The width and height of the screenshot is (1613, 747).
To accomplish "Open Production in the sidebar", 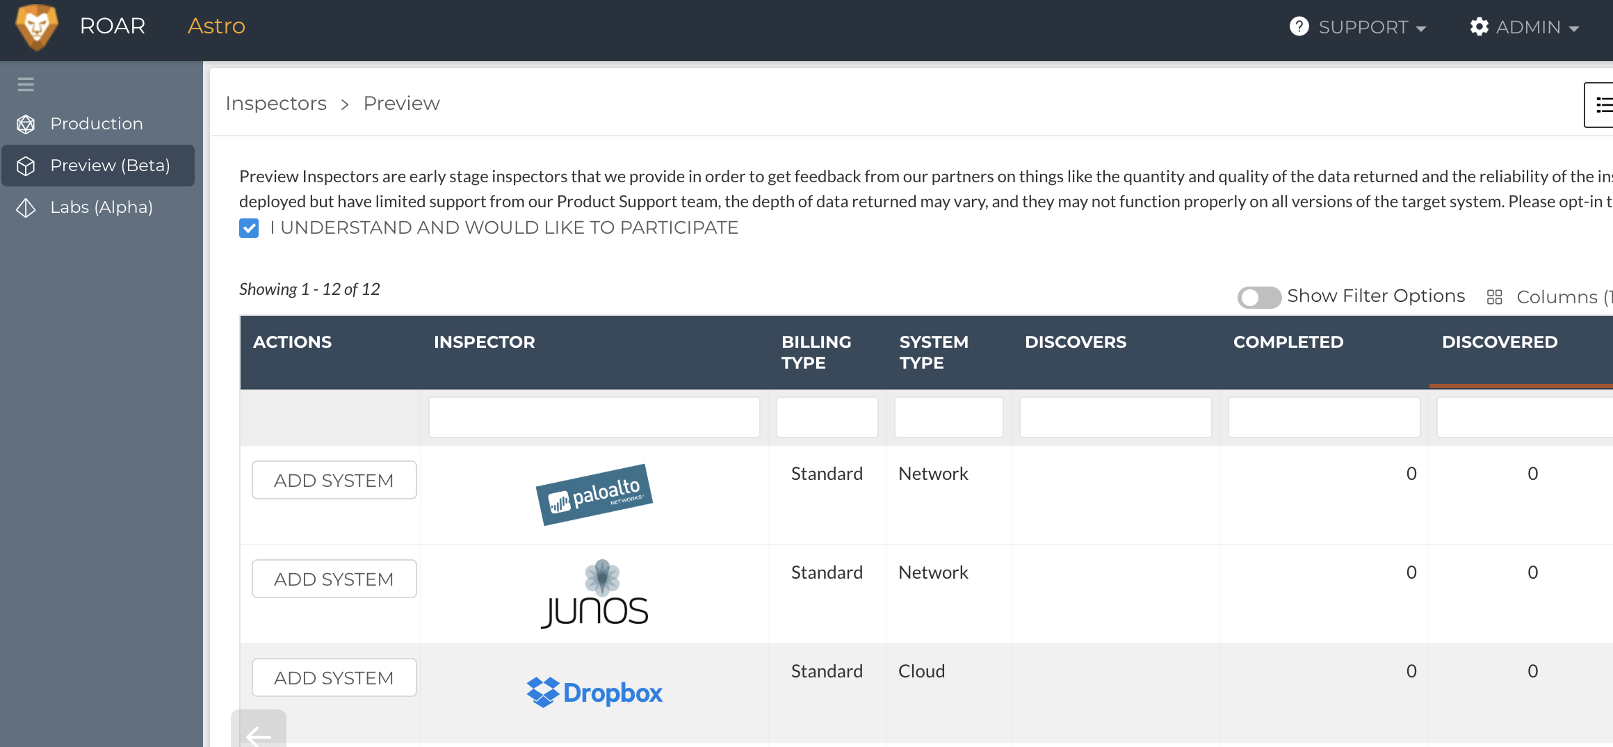I will (x=98, y=124).
